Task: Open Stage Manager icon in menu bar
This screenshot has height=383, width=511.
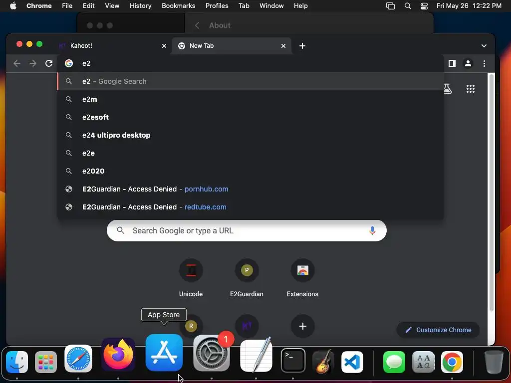Action: click(390, 6)
